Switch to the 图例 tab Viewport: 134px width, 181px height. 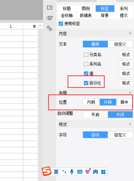point(86,9)
